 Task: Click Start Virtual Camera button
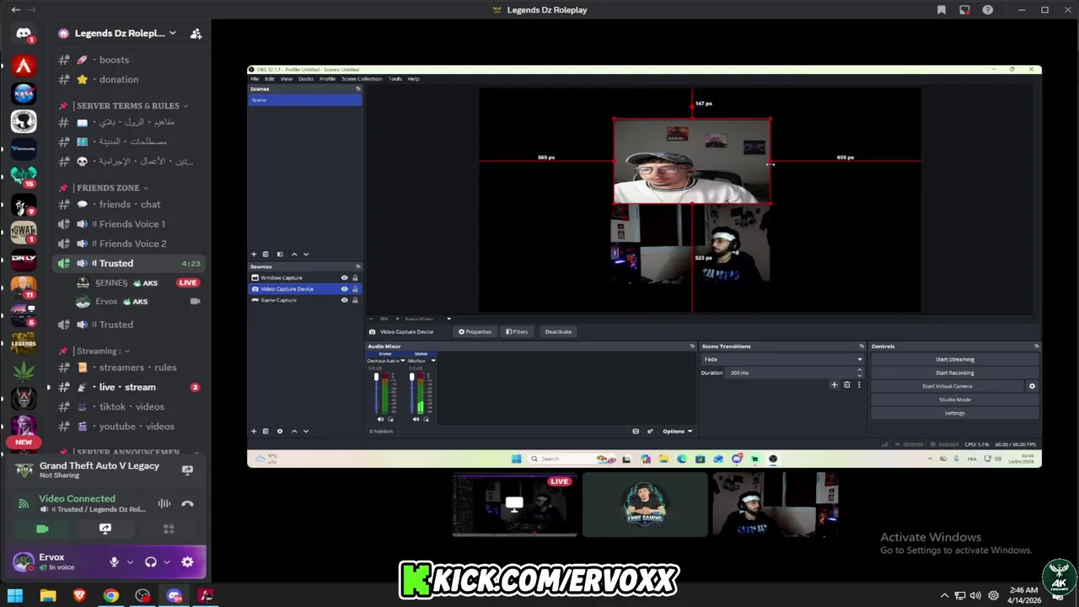tap(947, 386)
